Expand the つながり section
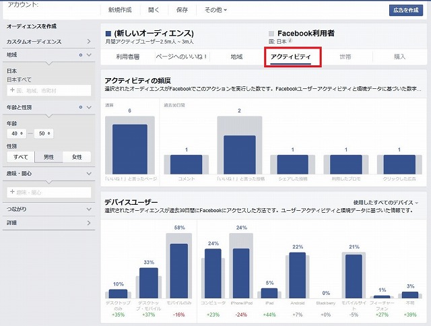 coord(49,209)
